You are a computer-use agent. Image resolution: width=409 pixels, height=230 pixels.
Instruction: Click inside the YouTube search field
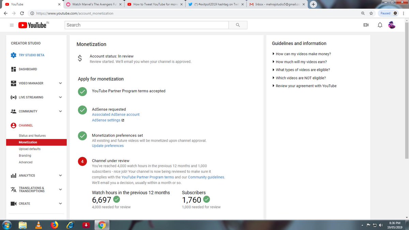click(x=147, y=25)
